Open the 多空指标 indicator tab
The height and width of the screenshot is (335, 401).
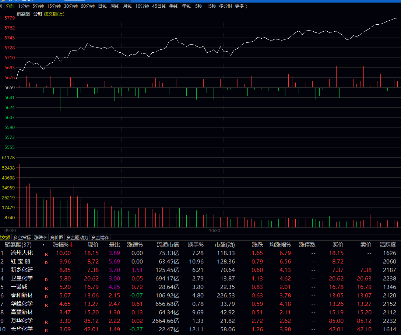[22, 238]
